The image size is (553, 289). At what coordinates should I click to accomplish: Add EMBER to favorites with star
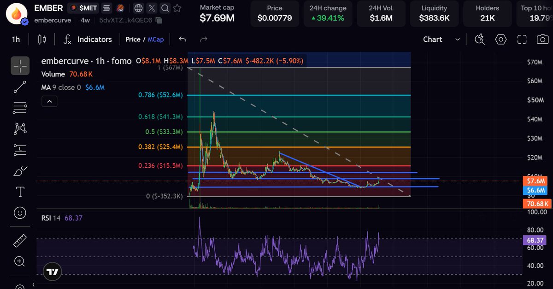tap(177, 8)
